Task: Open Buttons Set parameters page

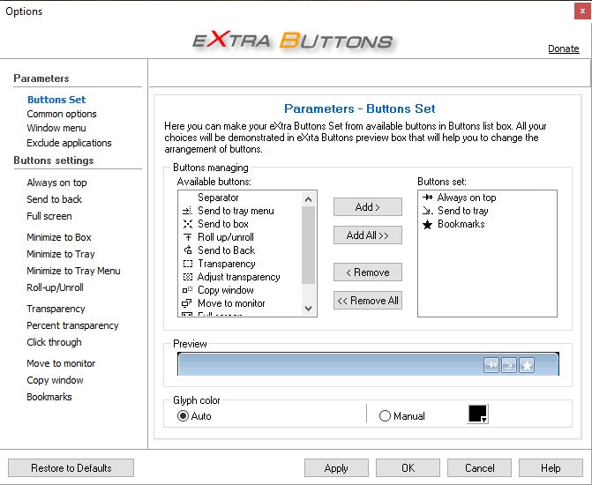Action: pyautogui.click(x=56, y=100)
